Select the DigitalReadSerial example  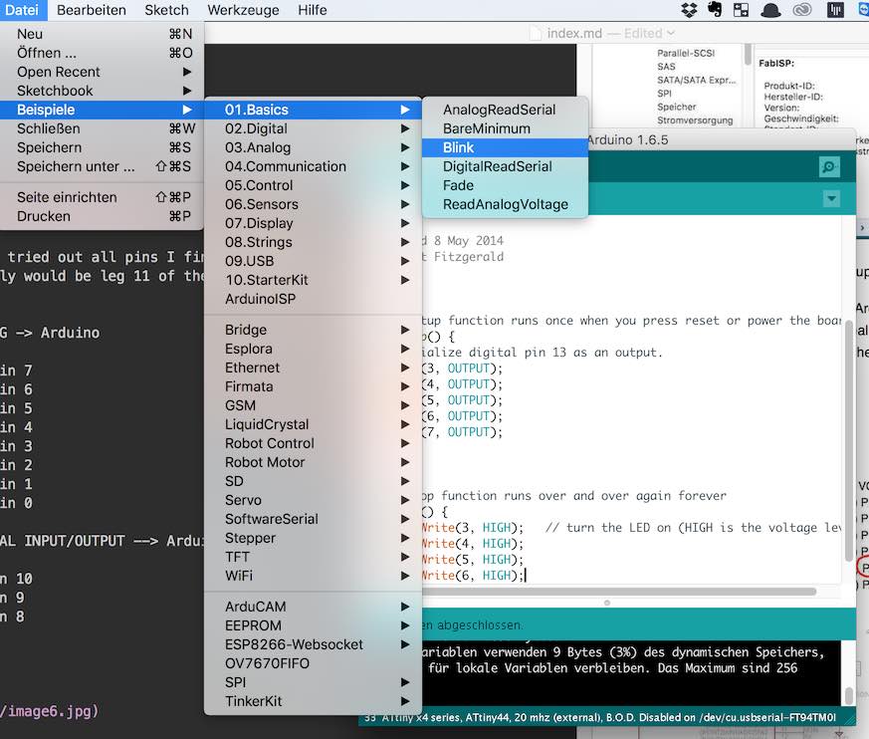point(505,165)
